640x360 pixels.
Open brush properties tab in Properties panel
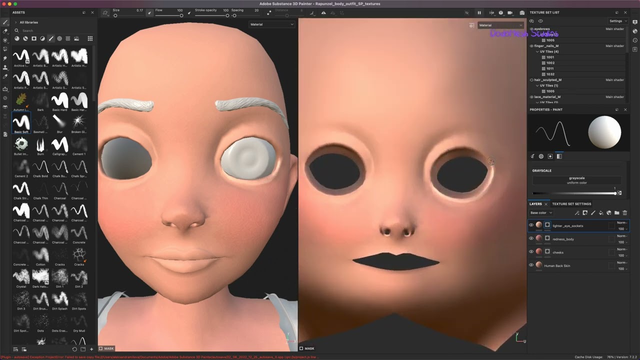pos(532,156)
